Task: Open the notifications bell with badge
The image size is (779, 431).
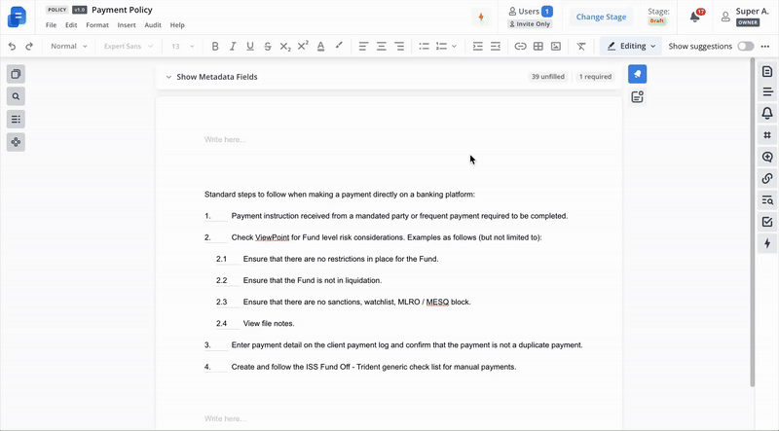Action: pyautogui.click(x=696, y=17)
